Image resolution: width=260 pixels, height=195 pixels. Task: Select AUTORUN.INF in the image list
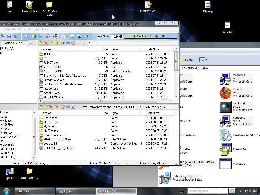click(106, 71)
